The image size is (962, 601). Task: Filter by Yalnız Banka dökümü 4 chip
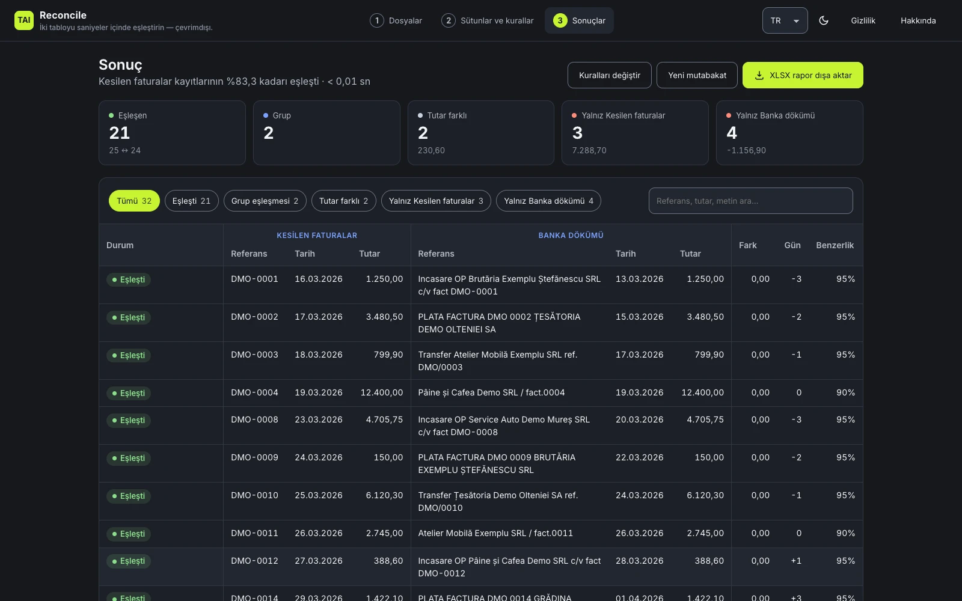548,201
